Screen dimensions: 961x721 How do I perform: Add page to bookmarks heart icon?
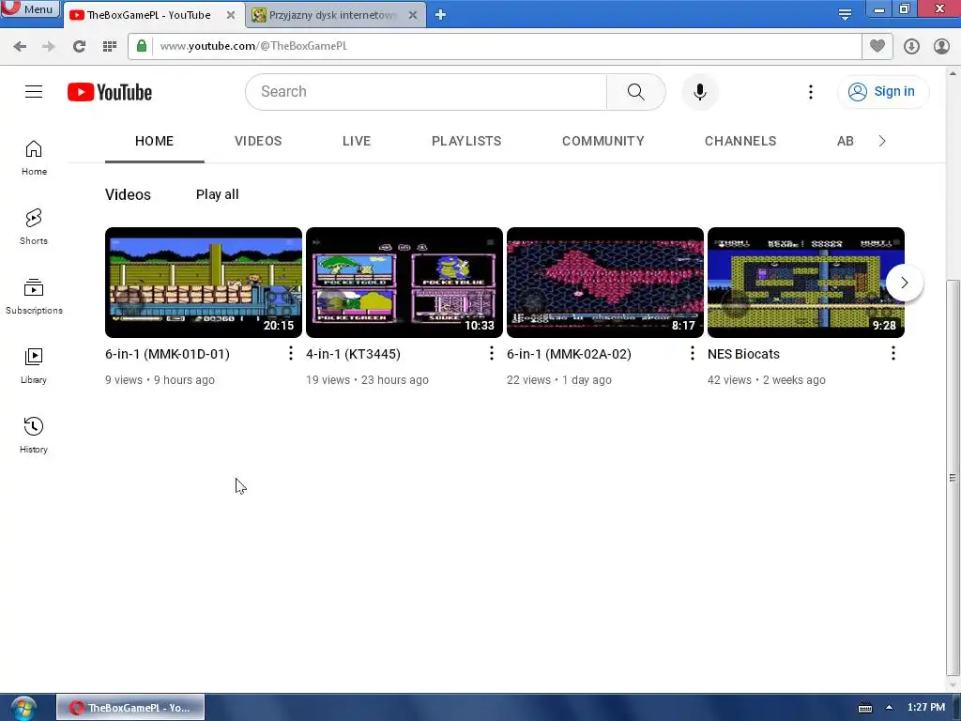tap(877, 46)
